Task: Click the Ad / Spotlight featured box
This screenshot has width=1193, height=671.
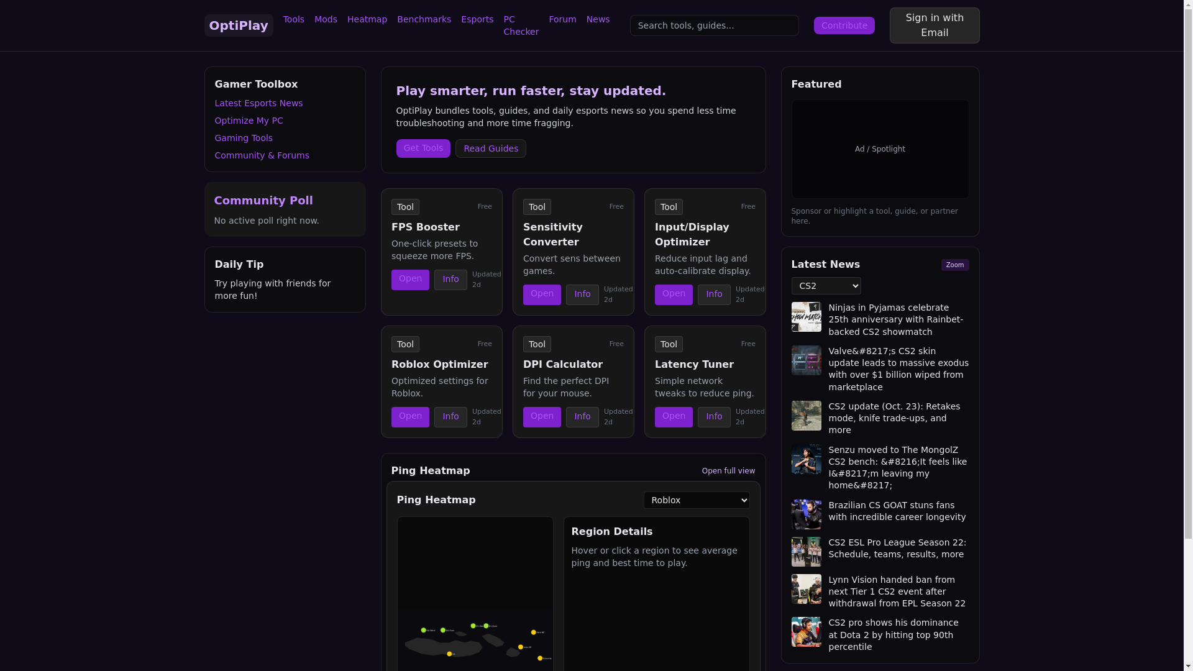Action: 880,149
